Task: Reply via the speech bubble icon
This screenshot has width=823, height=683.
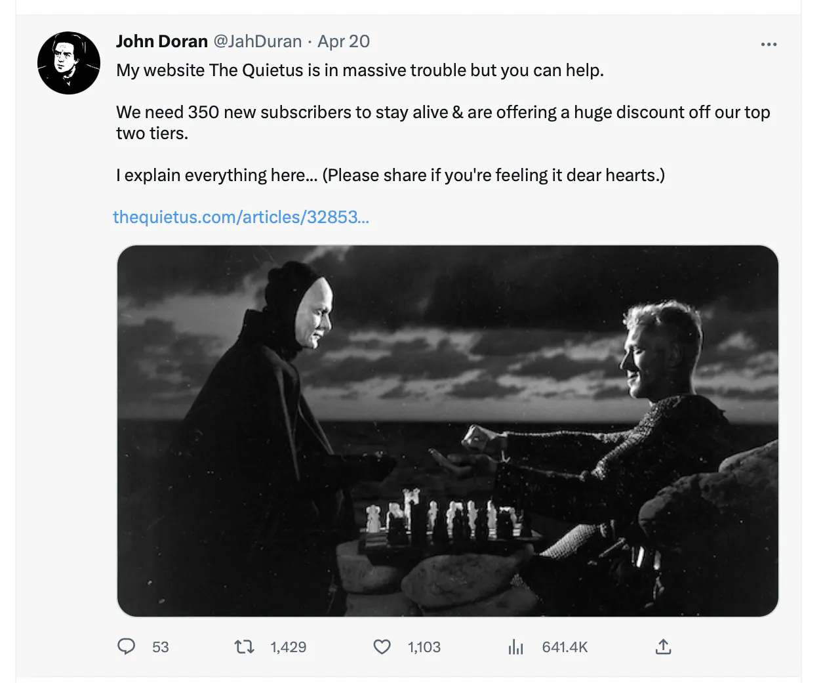Action: click(x=127, y=647)
